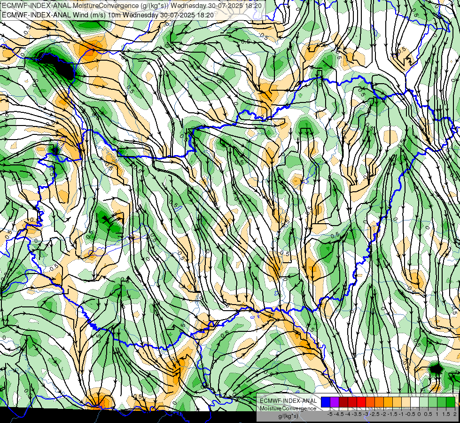This screenshot has height=423, width=460.
Task: Click the dark red swatch between -4.5 and -4
Action: coord(343,402)
